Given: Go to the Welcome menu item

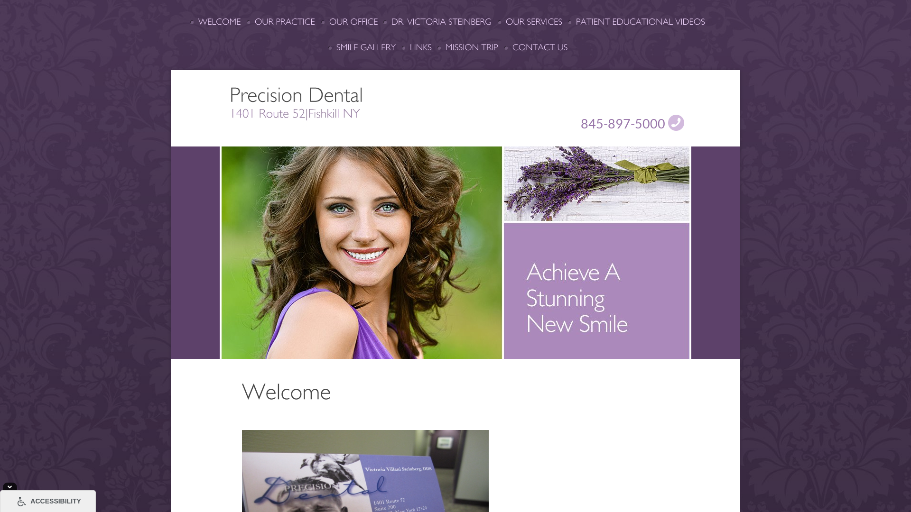Looking at the screenshot, I should 219,22.
